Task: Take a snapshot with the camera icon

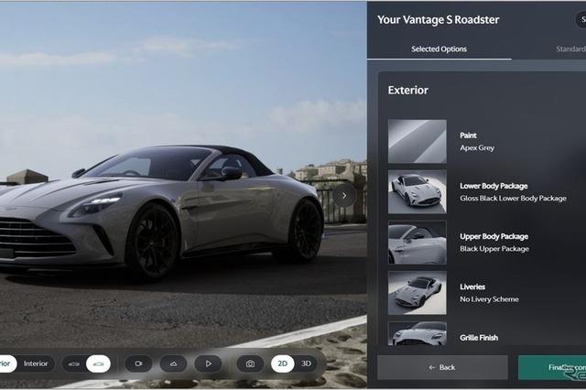Action: 250,363
